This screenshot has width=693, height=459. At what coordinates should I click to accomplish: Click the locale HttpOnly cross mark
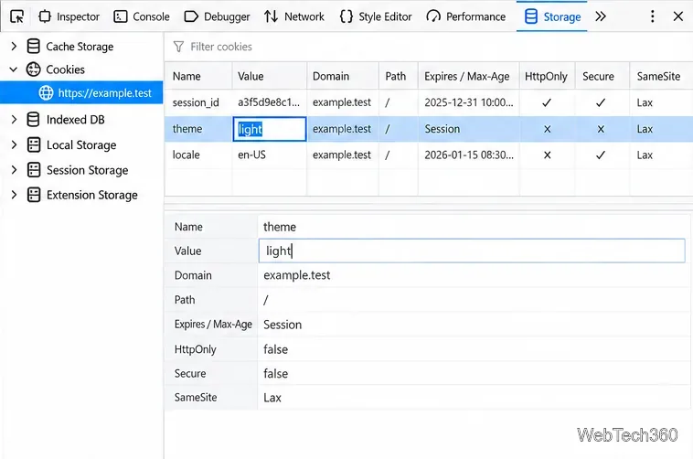coord(547,155)
